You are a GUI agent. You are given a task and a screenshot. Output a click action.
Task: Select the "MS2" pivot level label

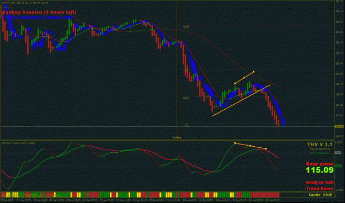point(186,98)
